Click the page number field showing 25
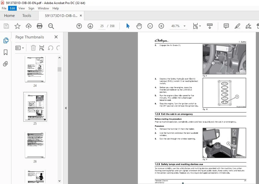Viewport: 259px width, 184px height. tap(102, 26)
